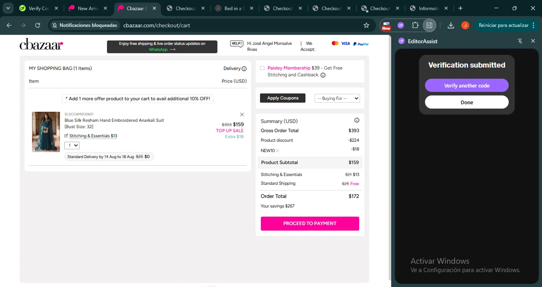Screen dimensions: 542x287
Task: Click the browser back arrow
Action: click(9, 25)
